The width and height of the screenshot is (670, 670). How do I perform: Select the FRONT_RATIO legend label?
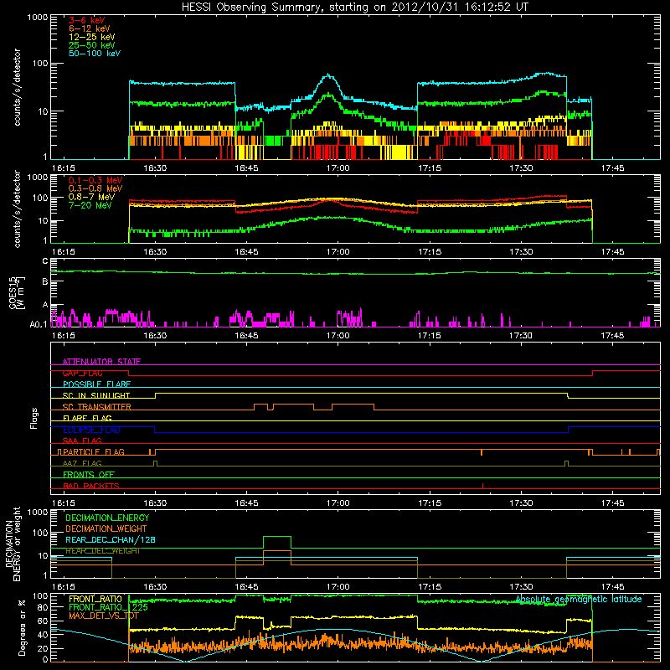(x=95, y=599)
